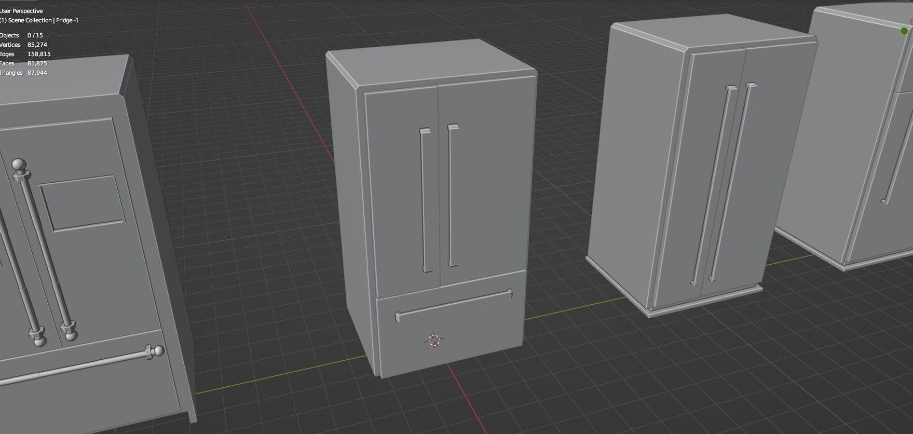Click the green Y-axis gizmo dot
Screen dimensions: 913x434
[904, 31]
